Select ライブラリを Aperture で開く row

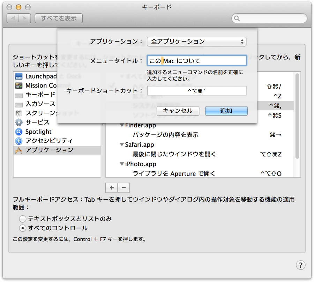(x=200, y=173)
